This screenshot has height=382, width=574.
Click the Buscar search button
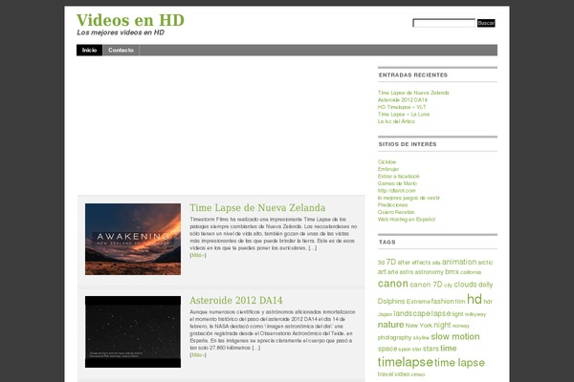(x=486, y=23)
